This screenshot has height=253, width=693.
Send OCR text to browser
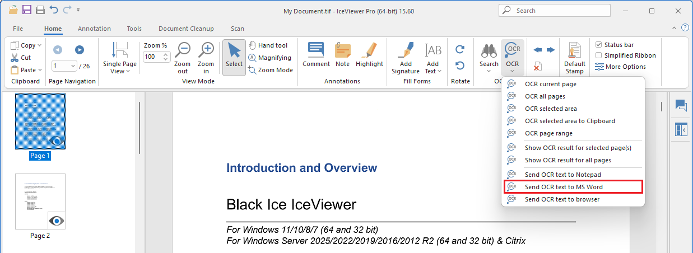573,199
